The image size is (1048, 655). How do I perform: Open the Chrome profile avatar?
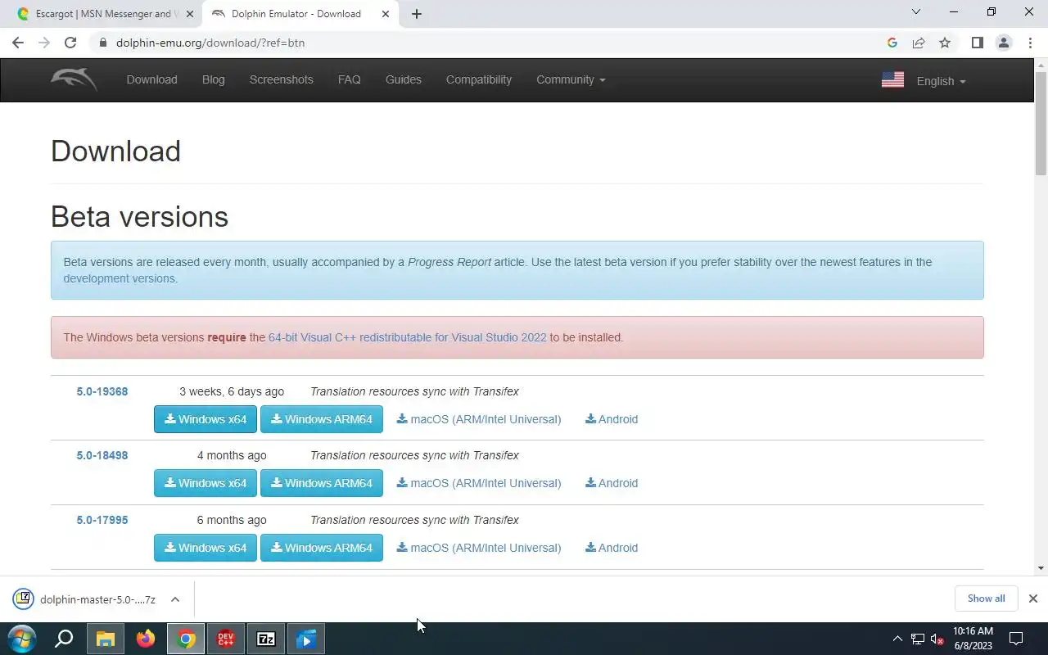[x=1004, y=43]
